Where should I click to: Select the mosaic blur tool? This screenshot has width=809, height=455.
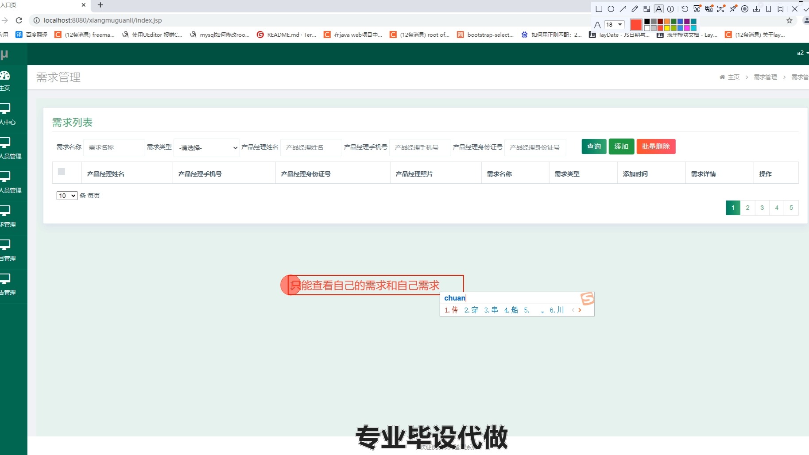[647, 9]
